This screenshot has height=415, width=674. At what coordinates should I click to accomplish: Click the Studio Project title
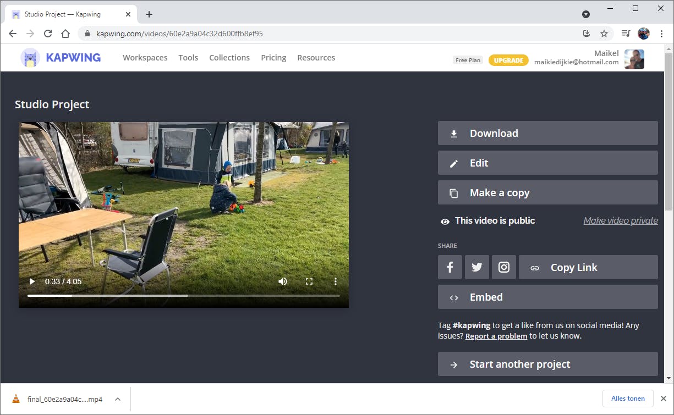click(52, 104)
